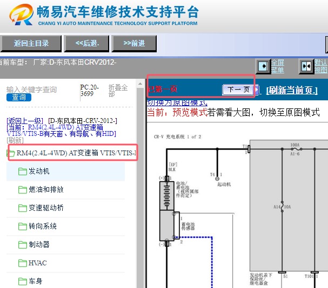Click the 返回主目录 button

31,44
